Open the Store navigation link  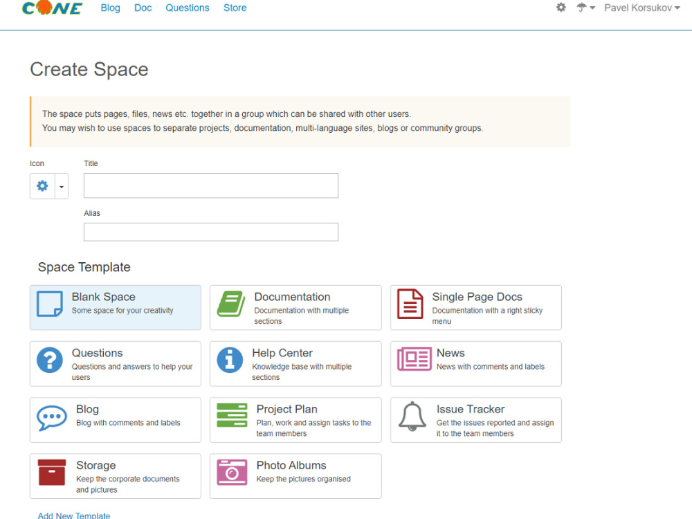point(235,8)
